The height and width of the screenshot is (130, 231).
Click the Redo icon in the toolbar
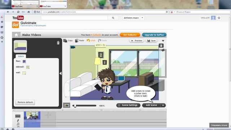pos(100,40)
